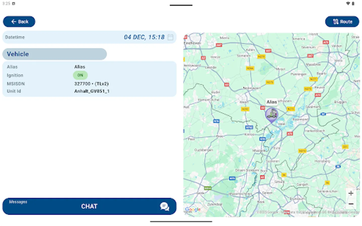Toggle the Ignition ON indicator
This screenshot has height=226, width=362.
tap(80, 75)
